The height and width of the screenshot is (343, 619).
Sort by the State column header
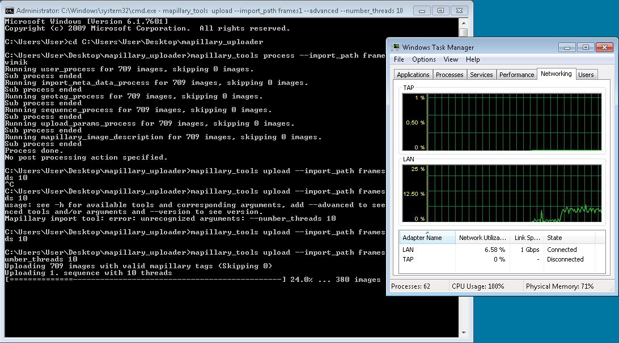(569, 238)
